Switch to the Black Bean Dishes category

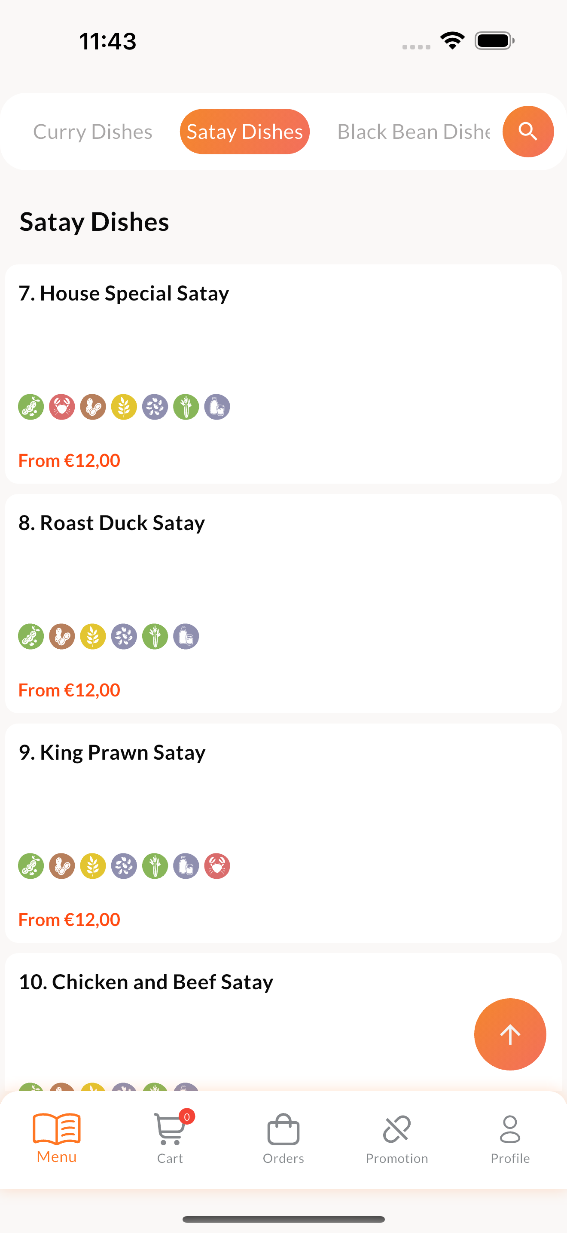pyautogui.click(x=414, y=132)
